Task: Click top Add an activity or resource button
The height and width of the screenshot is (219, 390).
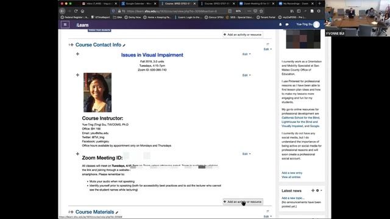Action: (243, 35)
